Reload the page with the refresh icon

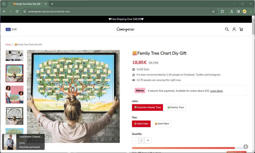pos(17,11)
